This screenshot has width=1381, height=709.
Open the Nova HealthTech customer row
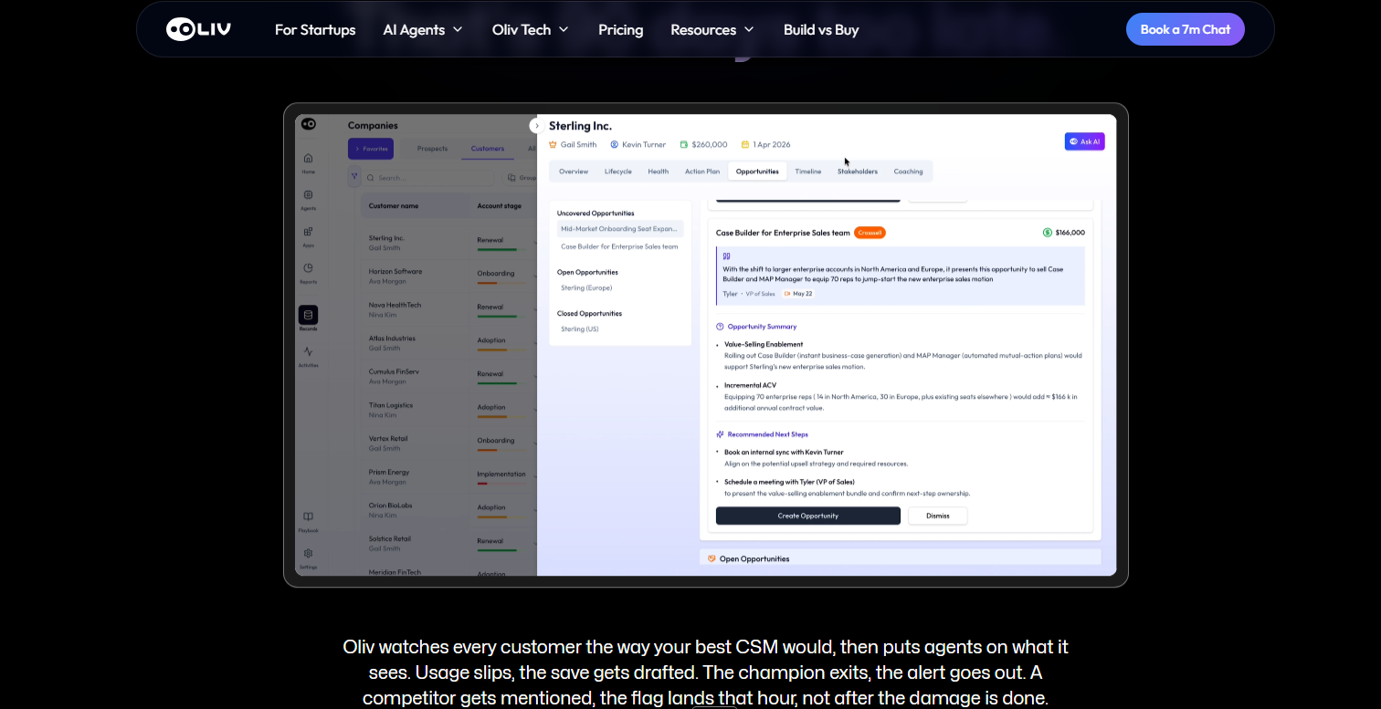tap(448, 309)
